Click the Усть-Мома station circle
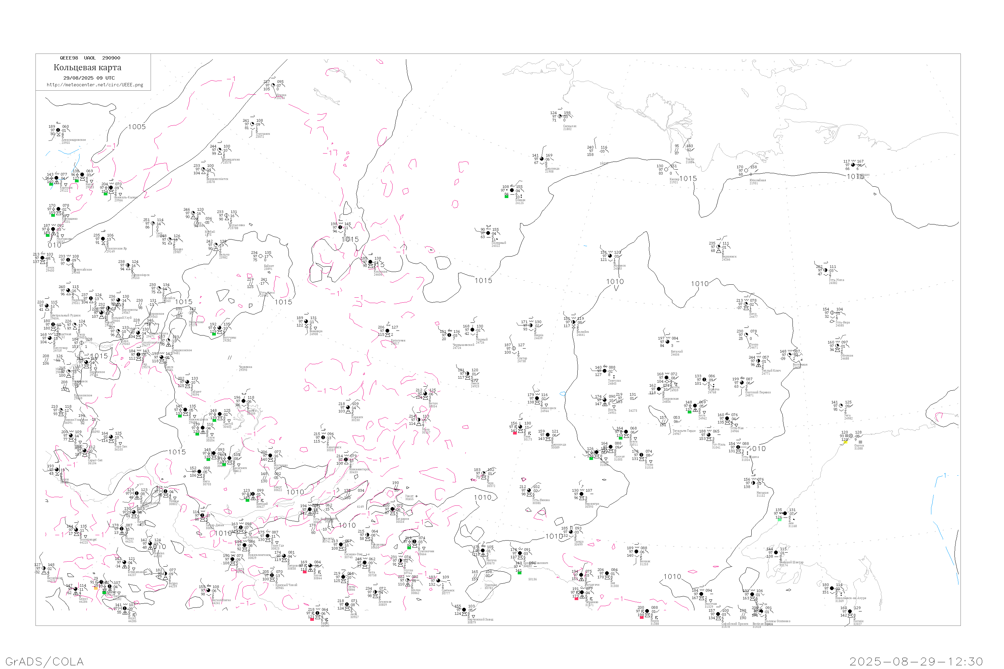The width and height of the screenshot is (1004, 669). [x=826, y=271]
